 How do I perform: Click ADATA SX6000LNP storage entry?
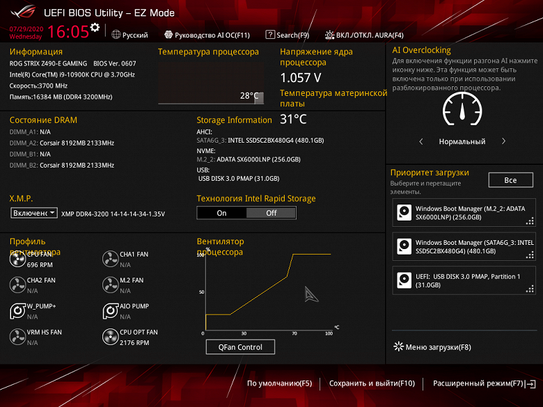(x=249, y=159)
